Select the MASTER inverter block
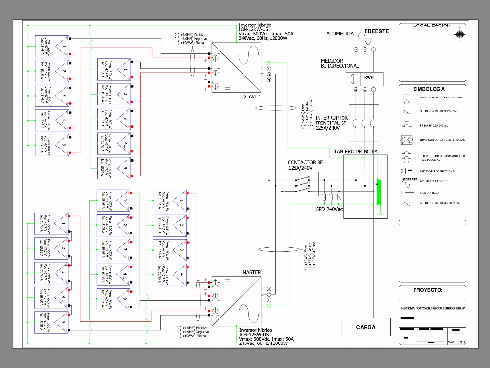This screenshot has width=490, height=368. tap(236, 301)
